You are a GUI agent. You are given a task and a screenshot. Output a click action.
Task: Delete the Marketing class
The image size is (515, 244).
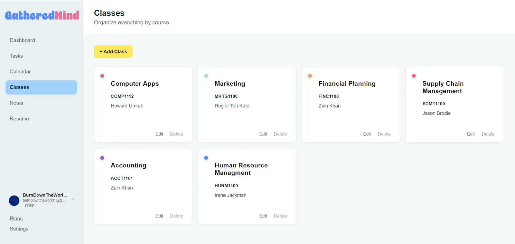point(280,134)
